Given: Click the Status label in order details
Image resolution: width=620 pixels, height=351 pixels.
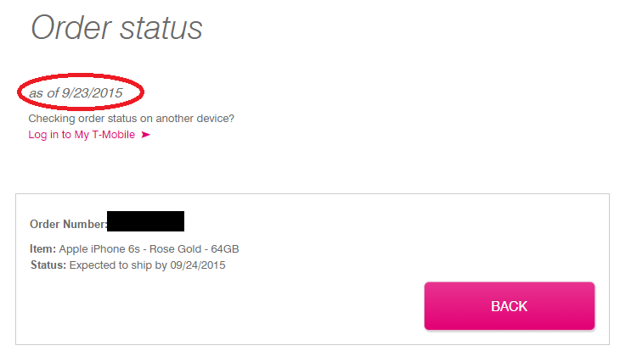Looking at the screenshot, I should click(48, 265).
